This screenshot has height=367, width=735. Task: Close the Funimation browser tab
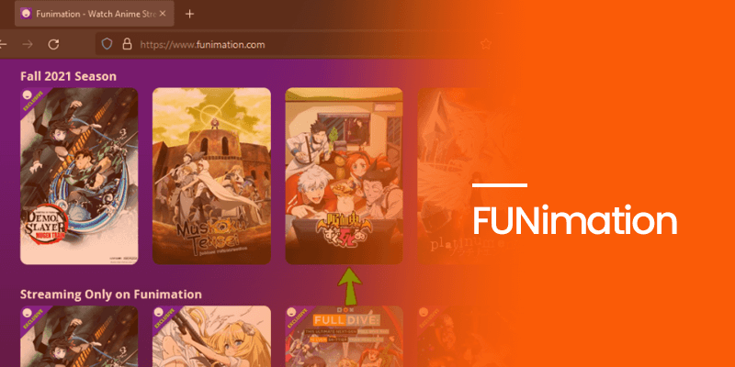(163, 14)
